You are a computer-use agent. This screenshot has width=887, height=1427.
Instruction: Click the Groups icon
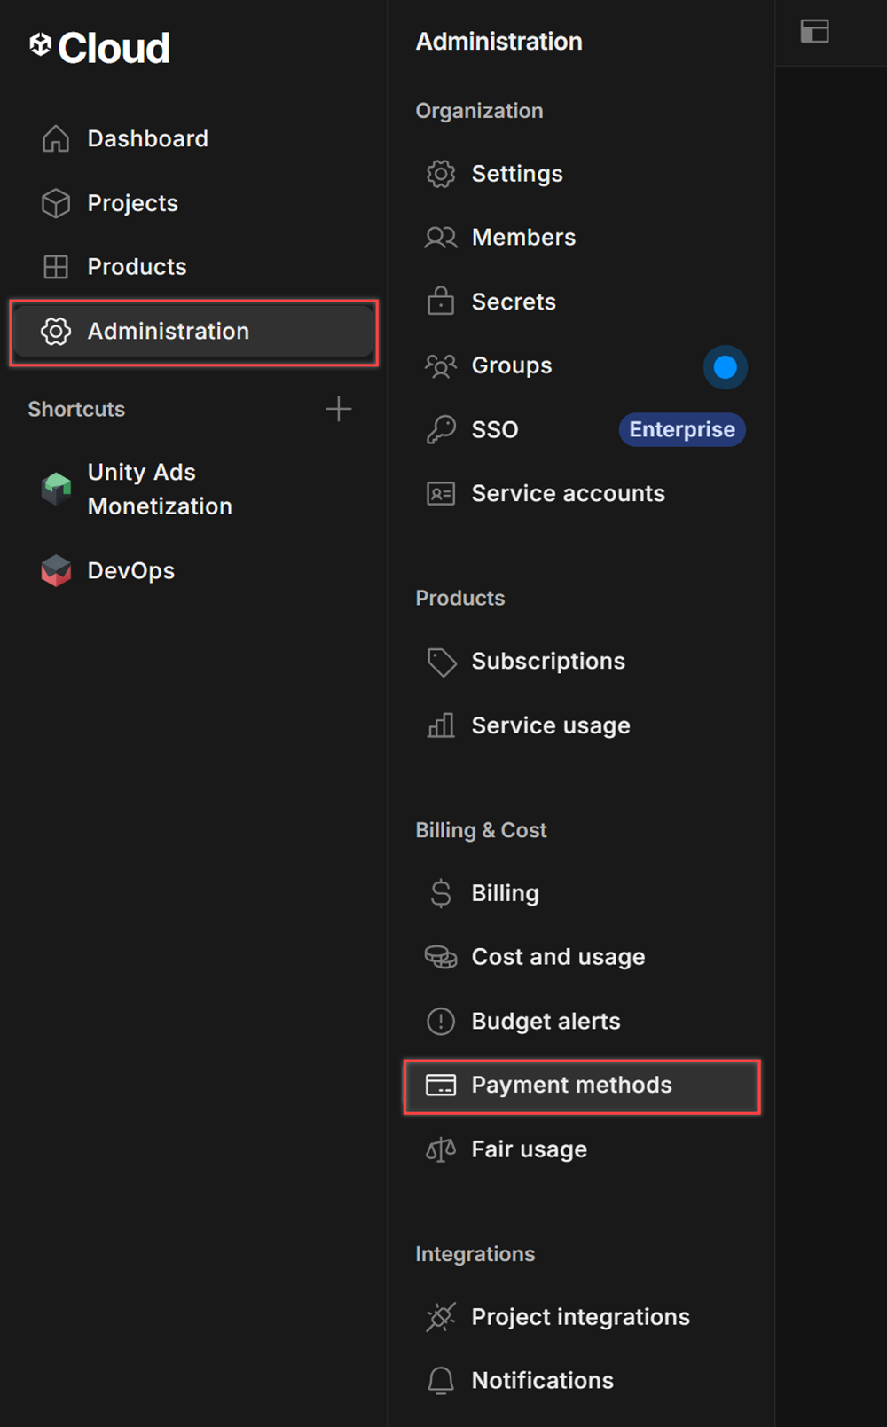coord(441,365)
